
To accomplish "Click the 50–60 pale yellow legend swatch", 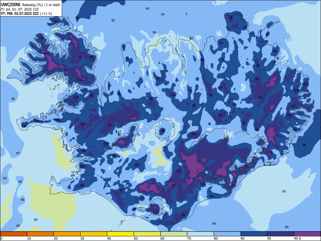I will pyautogui.click(x=147, y=234).
